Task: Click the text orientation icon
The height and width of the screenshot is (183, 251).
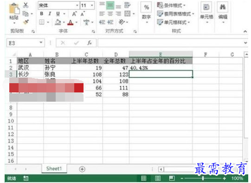Action: tap(122, 22)
